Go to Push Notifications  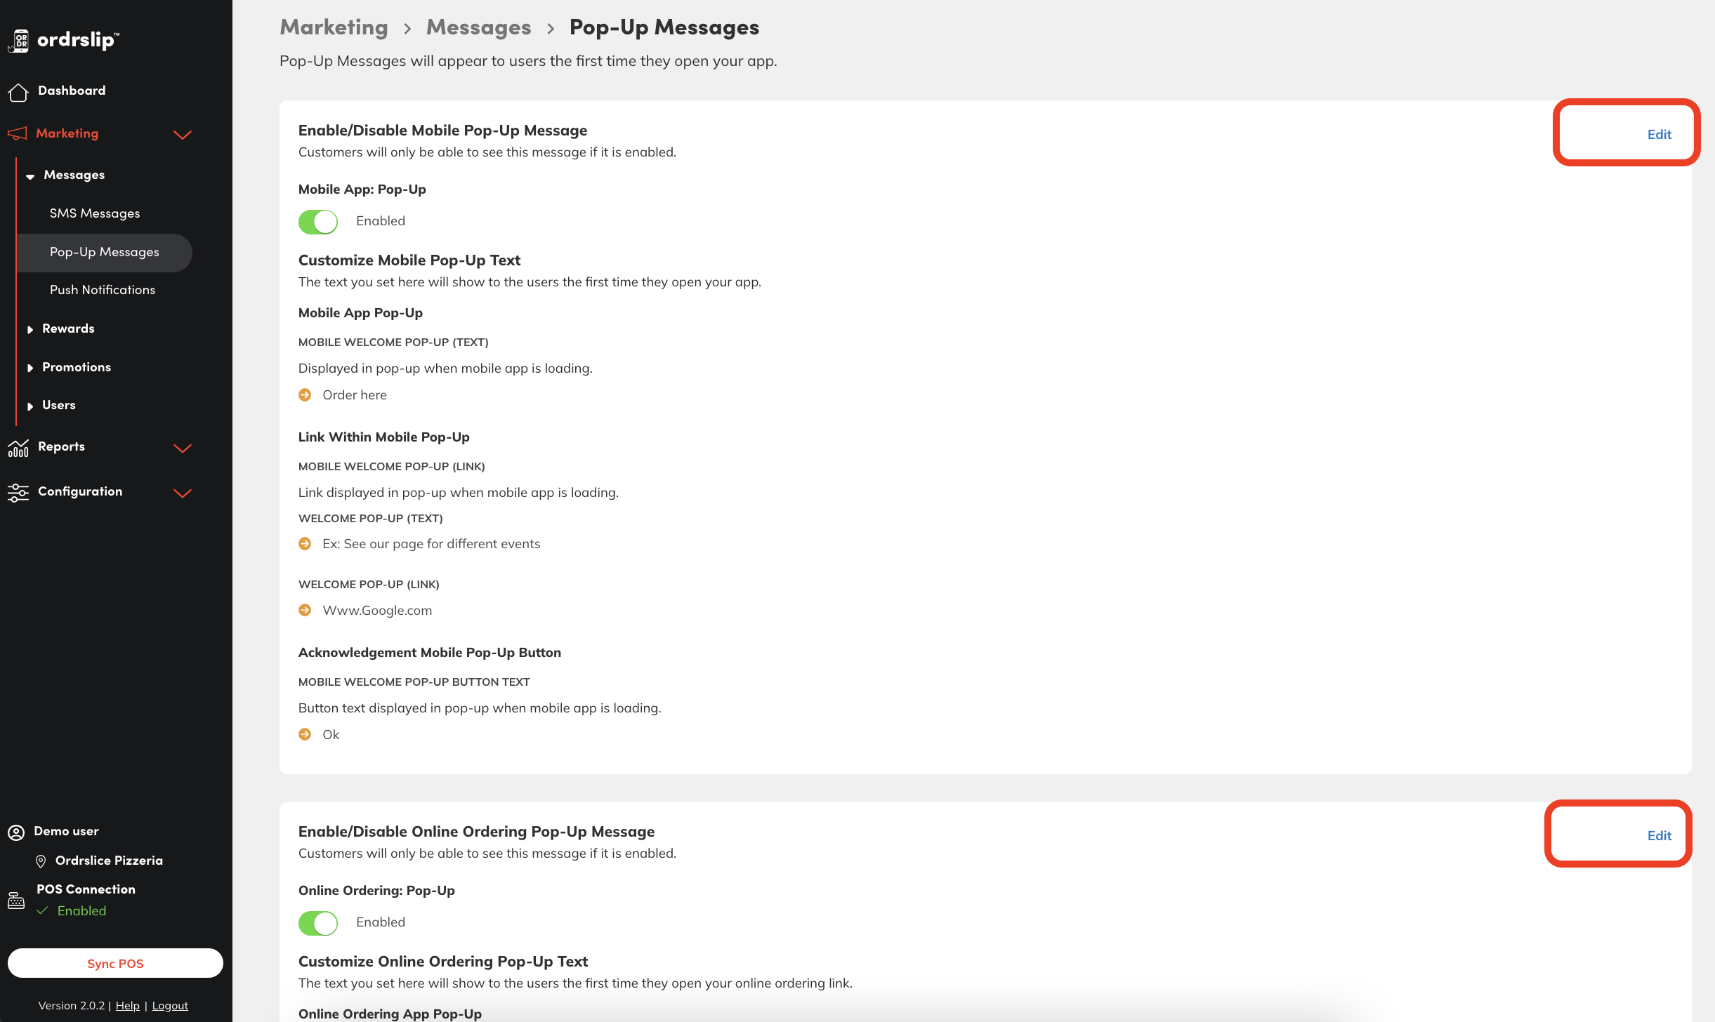pos(103,290)
